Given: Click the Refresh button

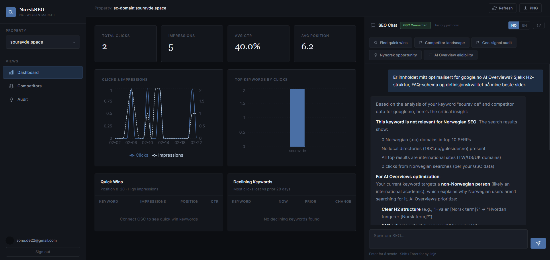Looking at the screenshot, I should [502, 8].
